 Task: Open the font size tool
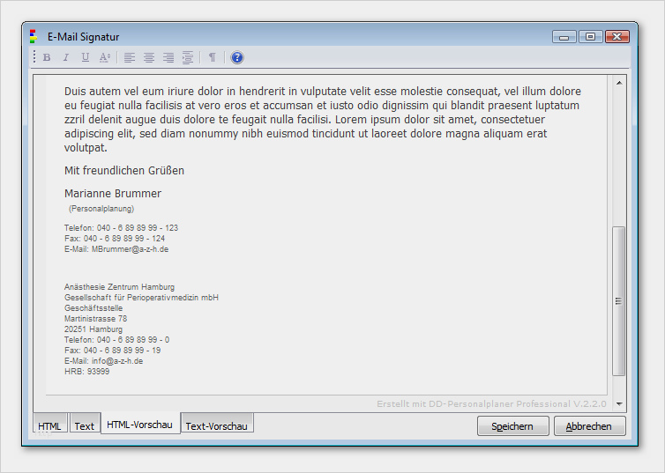click(x=104, y=57)
